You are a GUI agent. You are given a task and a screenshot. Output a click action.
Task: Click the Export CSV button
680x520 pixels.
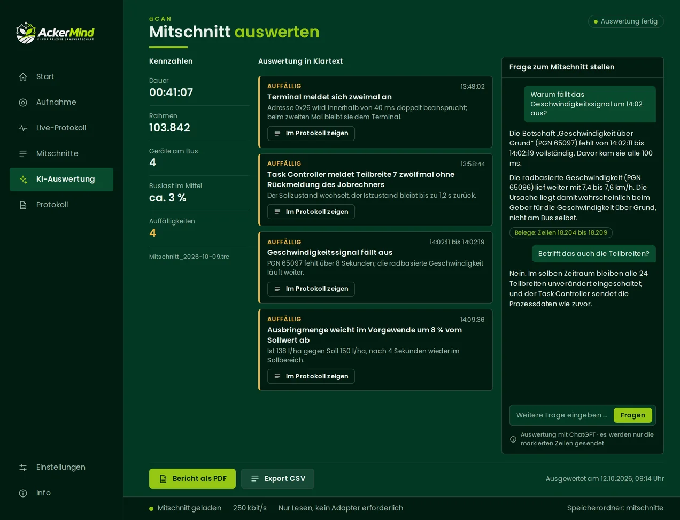point(277,479)
